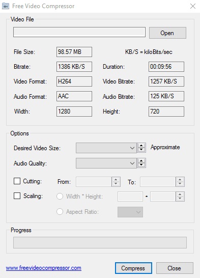Increase scaling height with up arrow
The image size is (200, 278).
point(180,194)
